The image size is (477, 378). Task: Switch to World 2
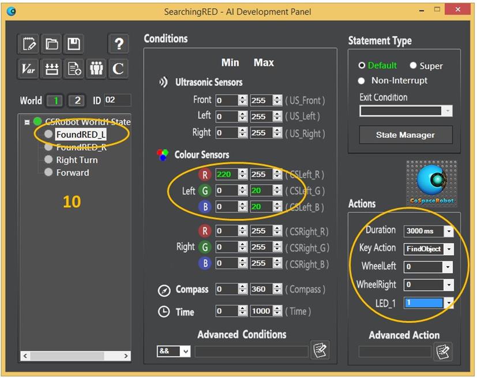click(77, 100)
